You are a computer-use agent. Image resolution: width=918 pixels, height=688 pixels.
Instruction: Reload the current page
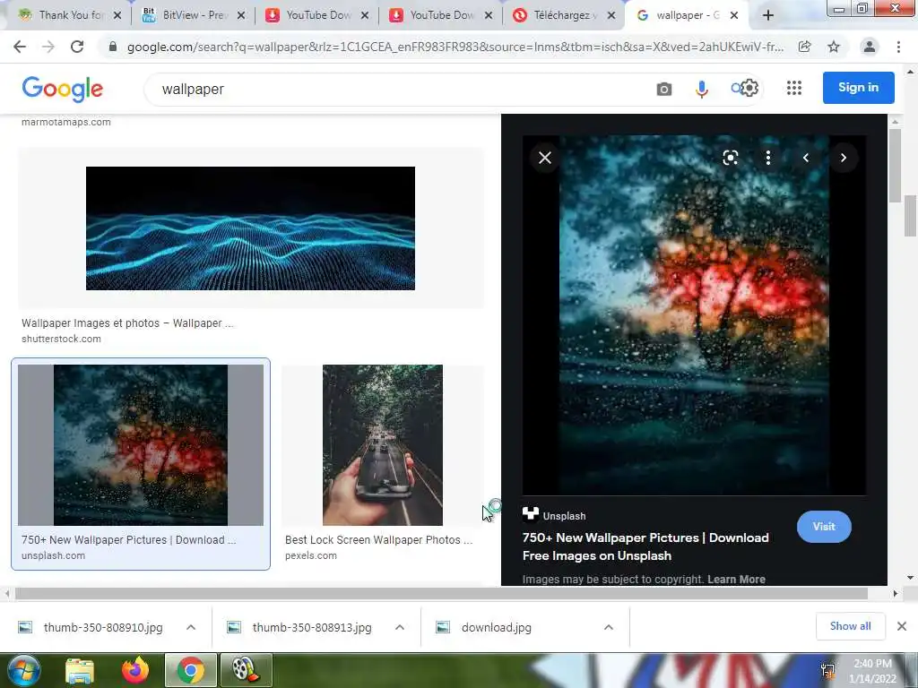coord(77,47)
